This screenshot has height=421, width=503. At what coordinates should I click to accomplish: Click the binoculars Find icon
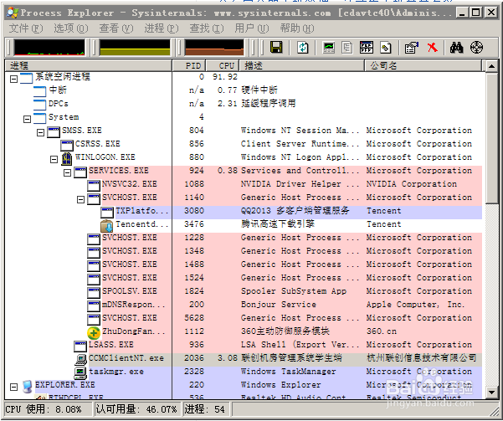[456, 48]
